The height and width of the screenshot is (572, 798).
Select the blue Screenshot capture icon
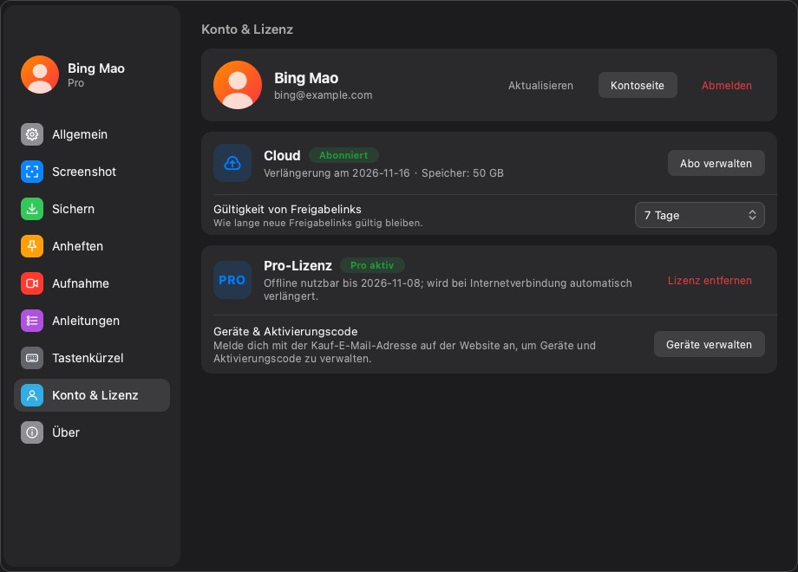pyautogui.click(x=32, y=172)
